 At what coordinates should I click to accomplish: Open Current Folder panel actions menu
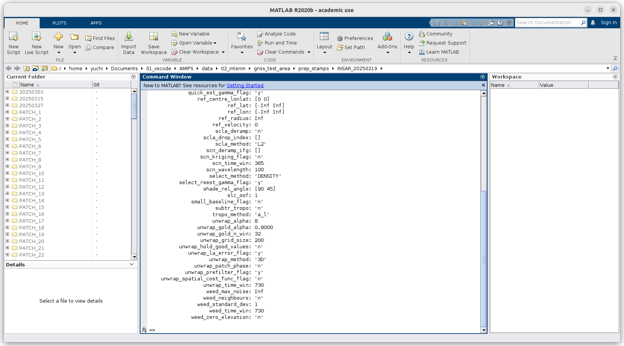(x=133, y=77)
